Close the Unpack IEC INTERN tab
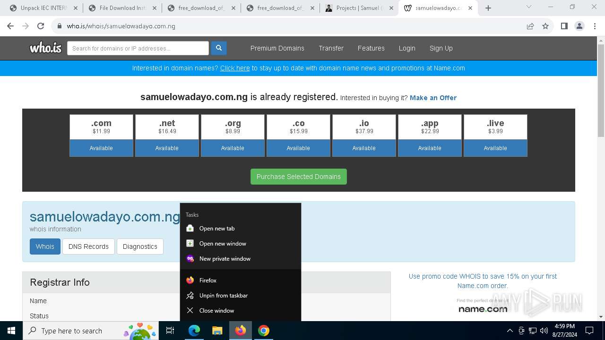605x340 pixels. click(x=75, y=8)
